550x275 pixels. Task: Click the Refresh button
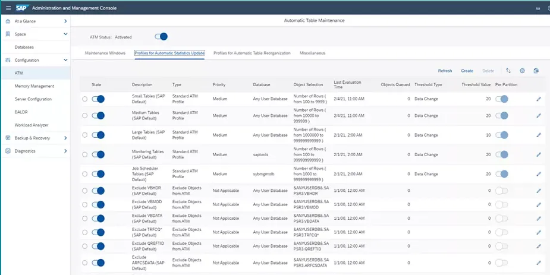point(445,71)
